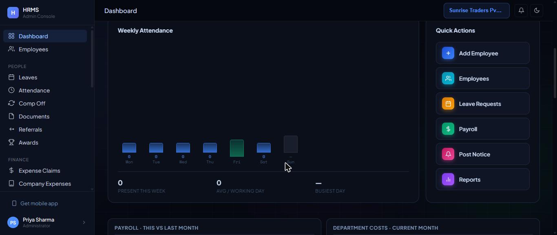Navigate to Attendance in sidebar

45,90
